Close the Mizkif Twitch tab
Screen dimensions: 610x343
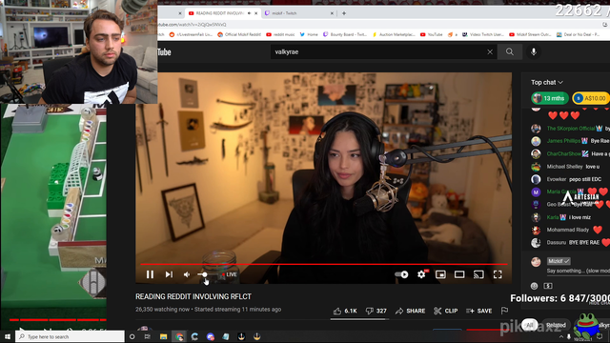coord(332,13)
